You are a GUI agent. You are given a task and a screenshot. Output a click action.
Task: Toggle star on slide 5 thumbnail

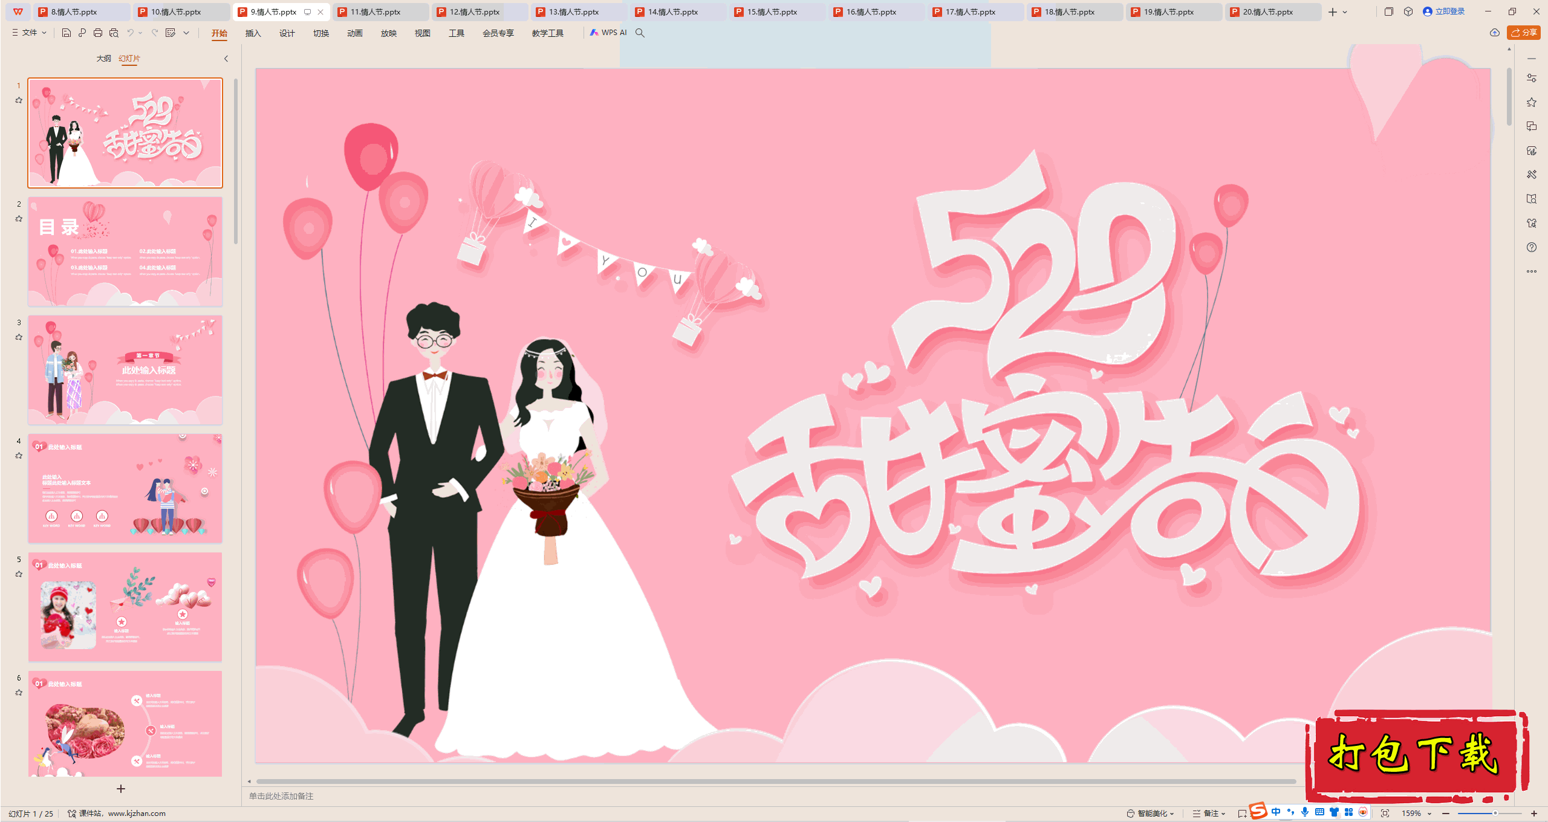[19, 574]
